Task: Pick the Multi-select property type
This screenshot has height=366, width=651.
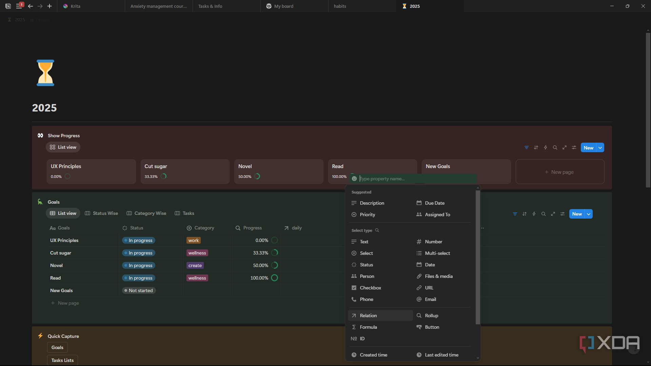Action: point(443,253)
